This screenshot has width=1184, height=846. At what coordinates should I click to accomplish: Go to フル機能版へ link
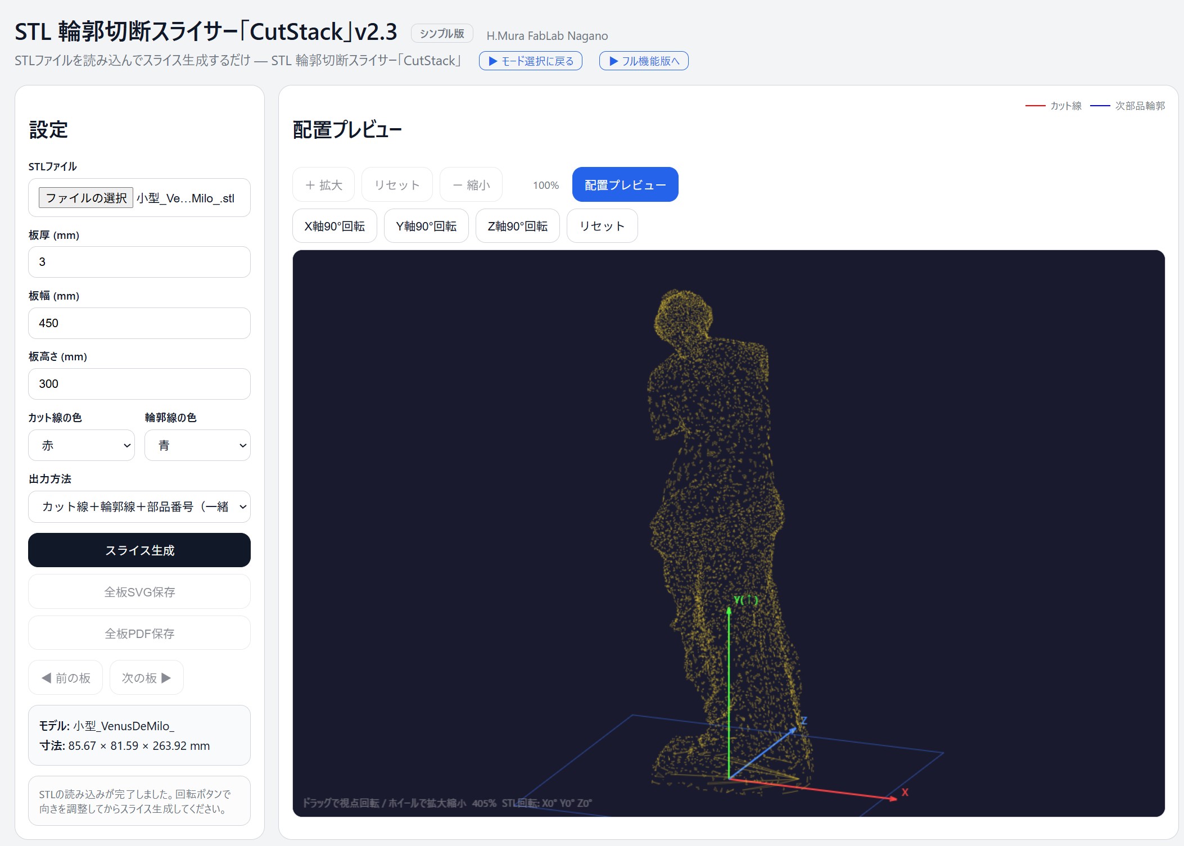(x=644, y=61)
